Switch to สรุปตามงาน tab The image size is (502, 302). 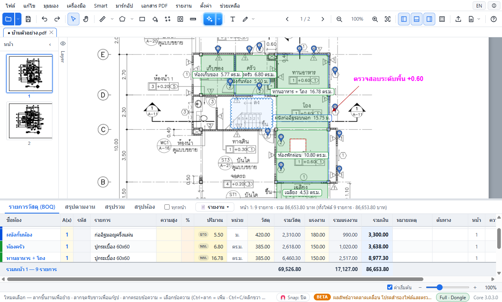tap(80, 207)
